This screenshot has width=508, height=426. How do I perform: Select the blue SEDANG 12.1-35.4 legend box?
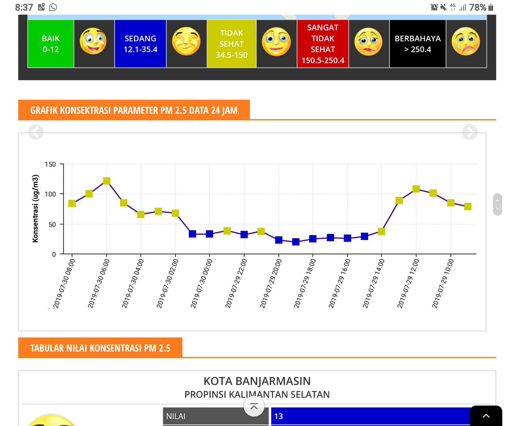click(x=140, y=44)
